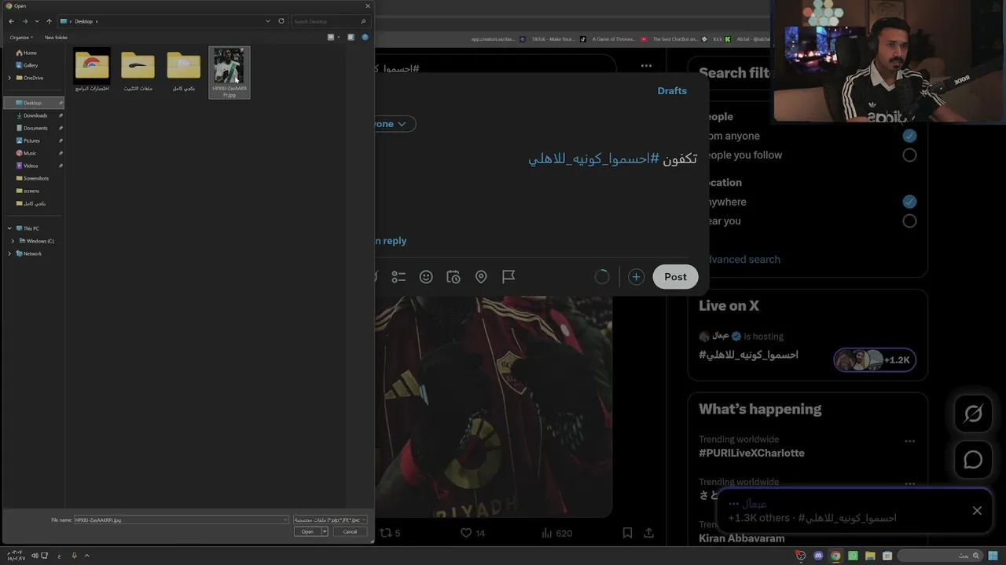This screenshot has width=1006, height=565.
Task: Toggle the preview pane in the Open dialog
Action: 351,37
